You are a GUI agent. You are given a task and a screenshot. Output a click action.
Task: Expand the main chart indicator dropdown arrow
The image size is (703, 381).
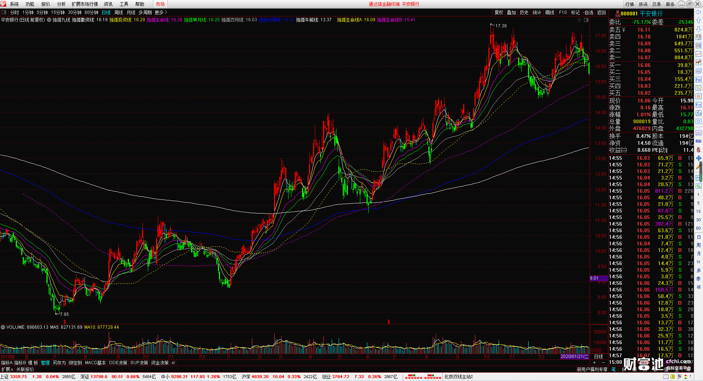coord(49,20)
